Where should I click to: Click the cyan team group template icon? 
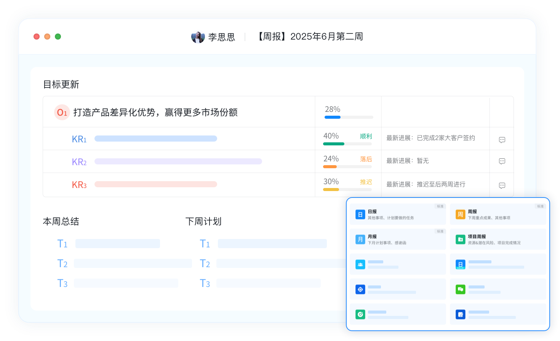[x=360, y=265]
